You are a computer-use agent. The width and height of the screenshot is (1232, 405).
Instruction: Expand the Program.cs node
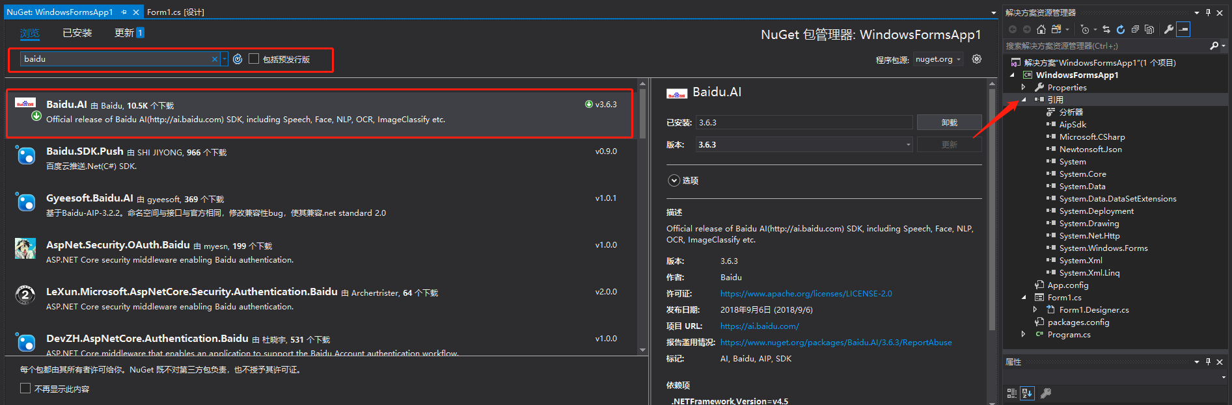(x=1024, y=334)
